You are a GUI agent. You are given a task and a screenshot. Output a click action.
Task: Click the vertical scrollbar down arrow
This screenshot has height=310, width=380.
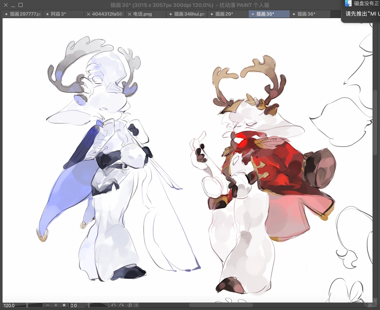(375, 300)
